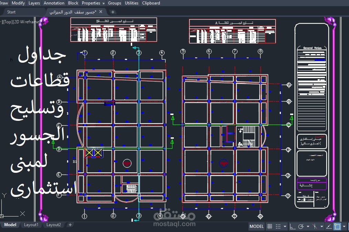Click the 'B1' label on left plan
This screenshot has width=349, height=232.
[75, 162]
